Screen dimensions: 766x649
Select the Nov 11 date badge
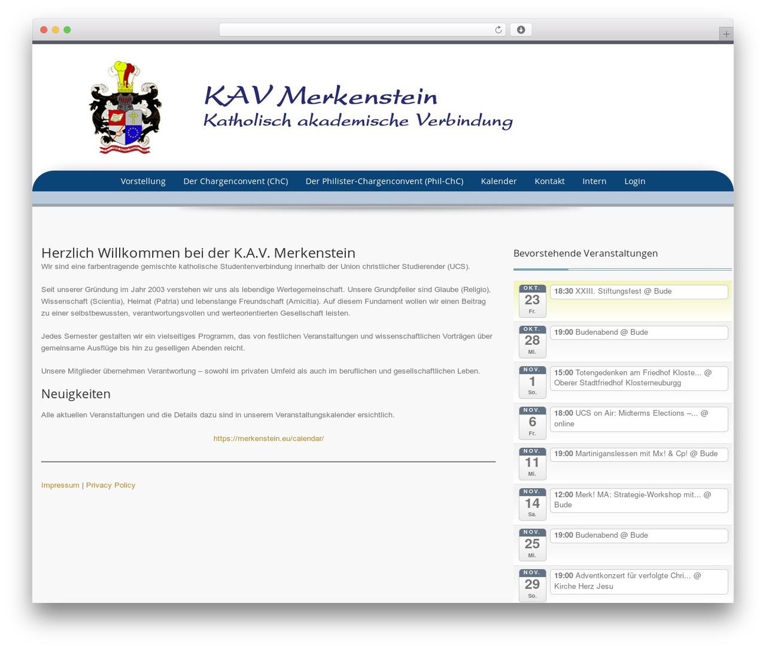[532, 463]
